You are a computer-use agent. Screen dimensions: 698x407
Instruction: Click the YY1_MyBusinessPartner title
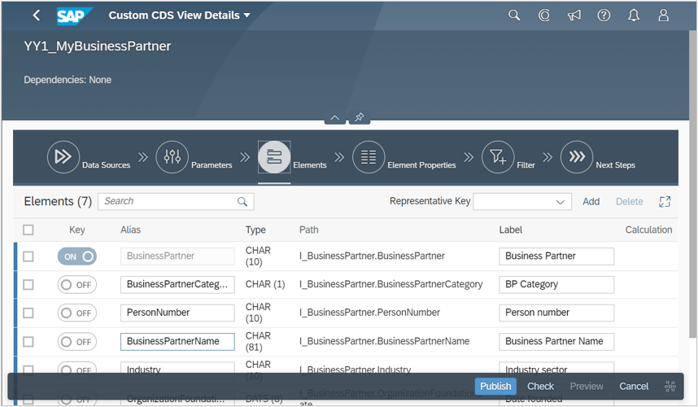click(x=98, y=46)
